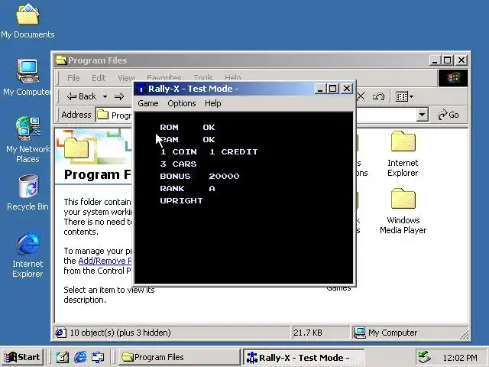Viewport: 489px width, 367px height.
Task: Click Rally-X Test Mode taskbar button
Action: tap(303, 357)
